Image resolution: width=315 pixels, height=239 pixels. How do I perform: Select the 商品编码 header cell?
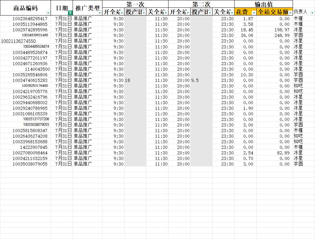pyautogui.click(x=25, y=8)
